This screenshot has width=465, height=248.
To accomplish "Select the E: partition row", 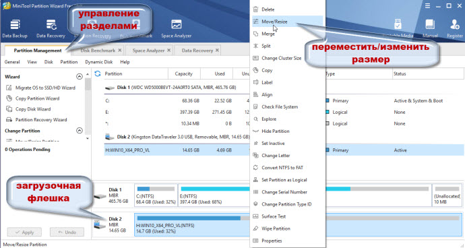I will tap(284, 112).
